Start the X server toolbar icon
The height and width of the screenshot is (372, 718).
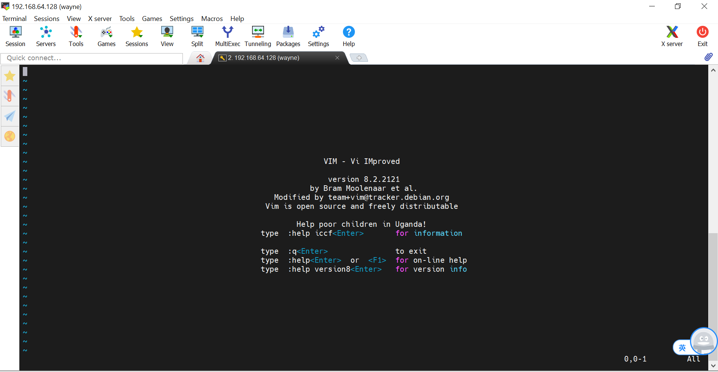click(x=672, y=36)
